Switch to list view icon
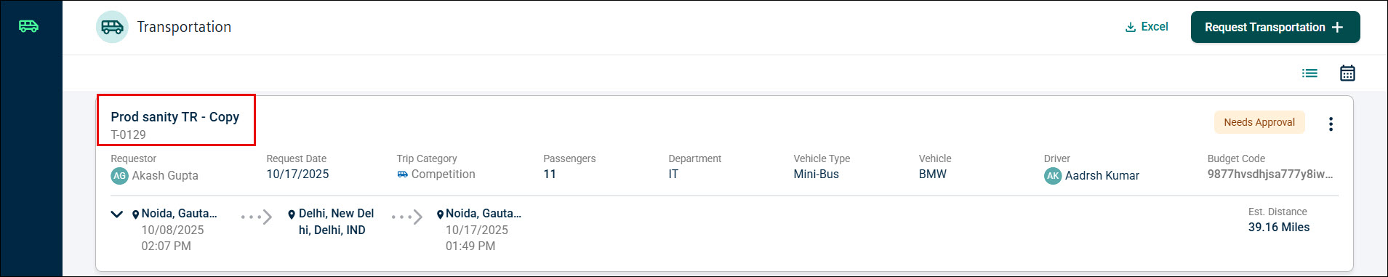1388x277 pixels. pyautogui.click(x=1309, y=73)
